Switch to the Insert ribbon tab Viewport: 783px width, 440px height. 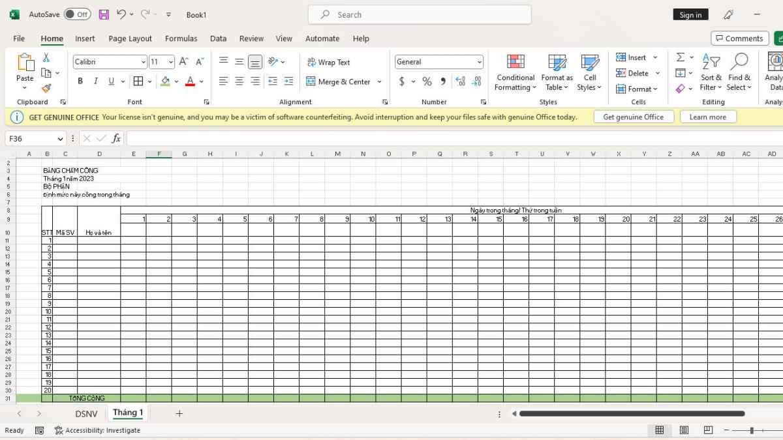(85, 38)
